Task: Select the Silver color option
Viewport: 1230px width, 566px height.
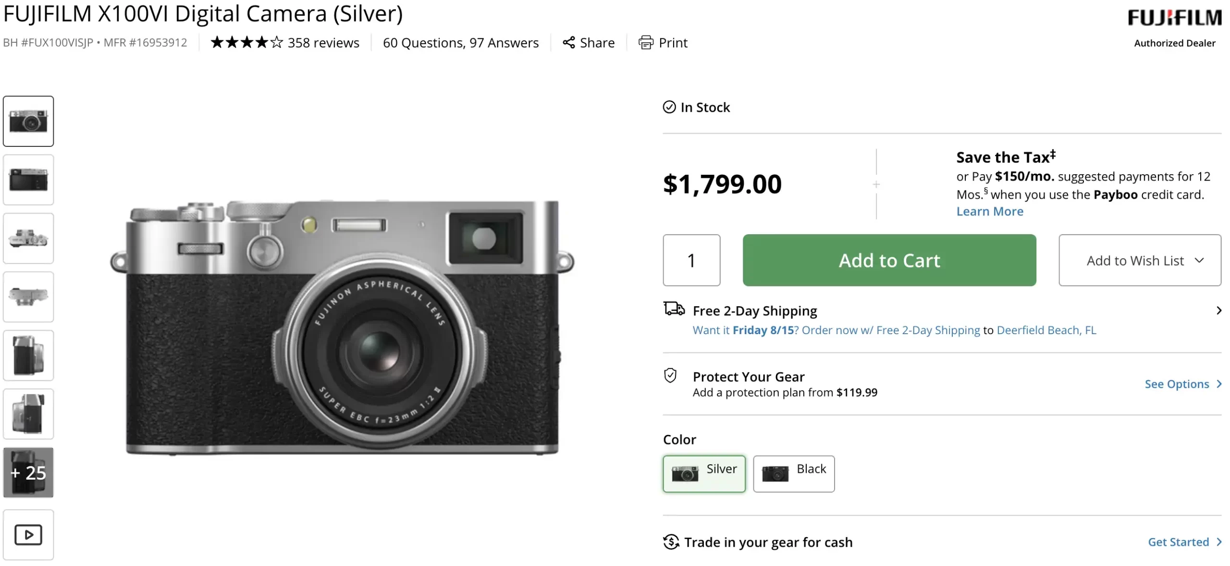Action: pyautogui.click(x=704, y=473)
